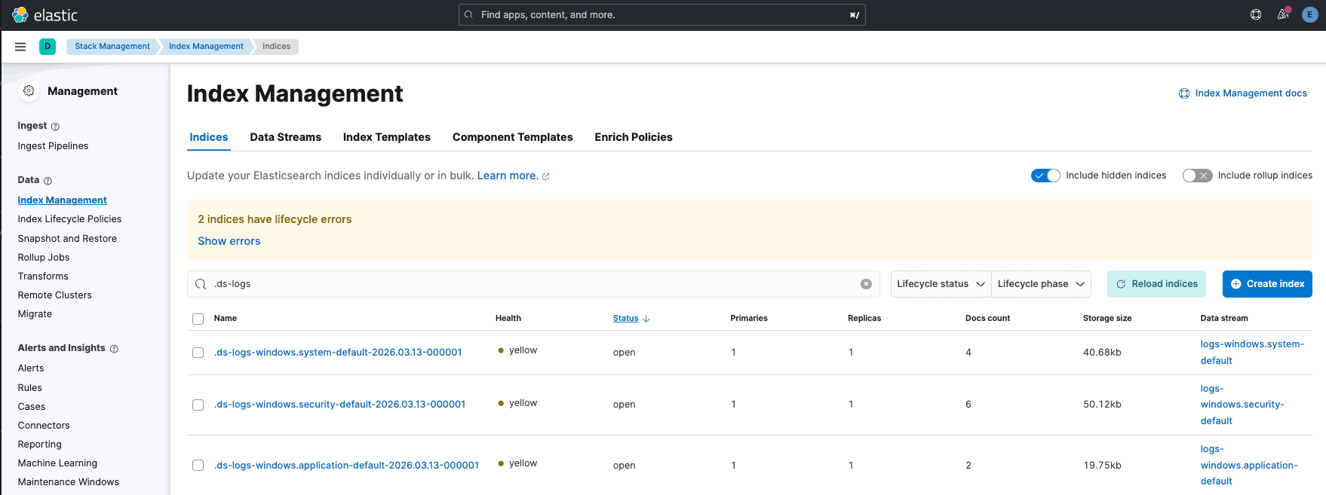
Task: Open Rules in sidebar
Action: (30, 388)
